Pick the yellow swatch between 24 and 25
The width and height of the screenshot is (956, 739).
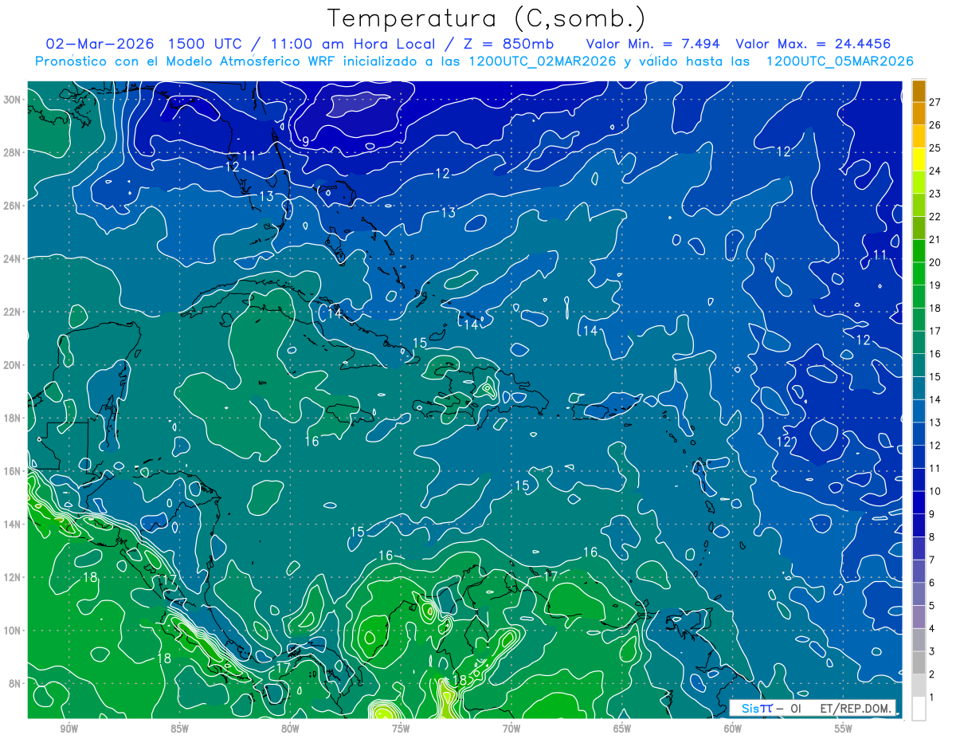(919, 159)
